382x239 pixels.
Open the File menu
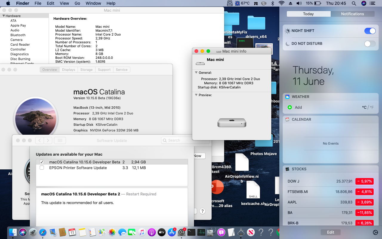click(38, 3)
